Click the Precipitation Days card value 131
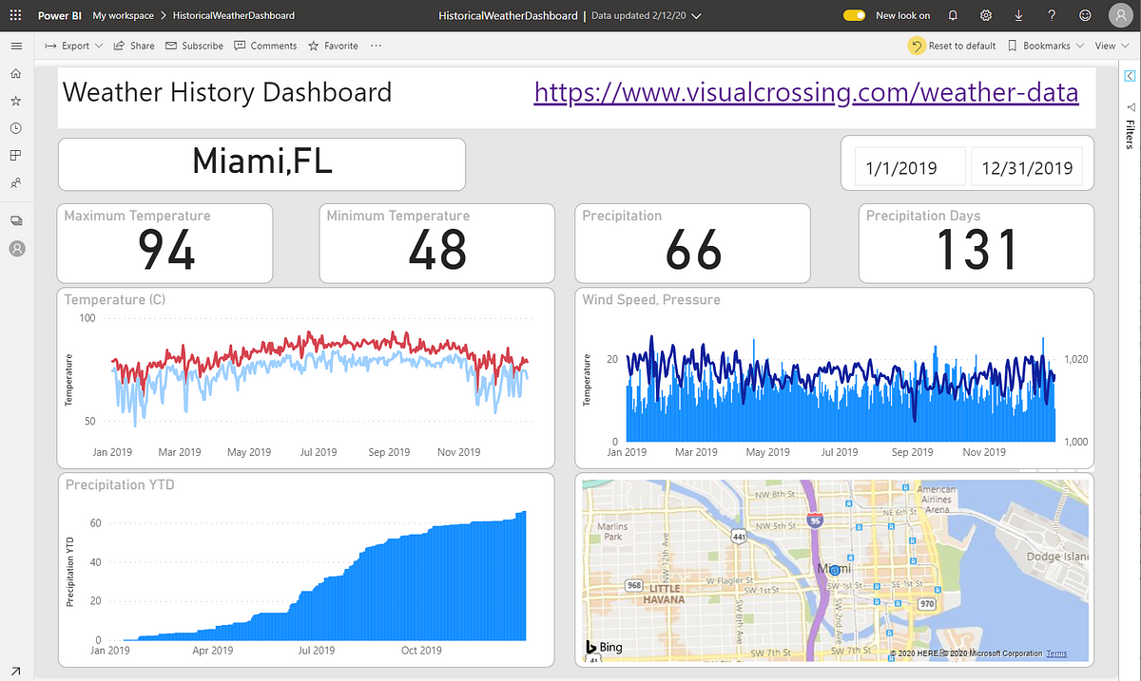Viewport: 1141px width, 681px height. click(977, 251)
